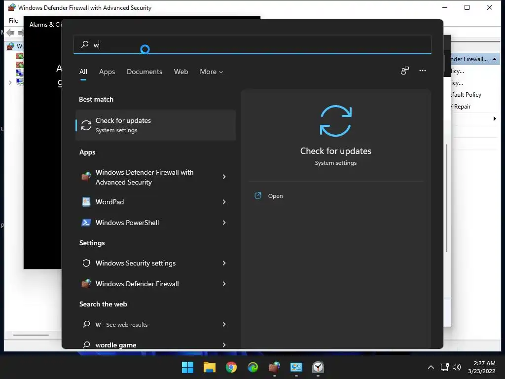The image size is (505, 379).
Task: Expand submenu arrow in Firewall Actions pane
Action: [x=495, y=118]
